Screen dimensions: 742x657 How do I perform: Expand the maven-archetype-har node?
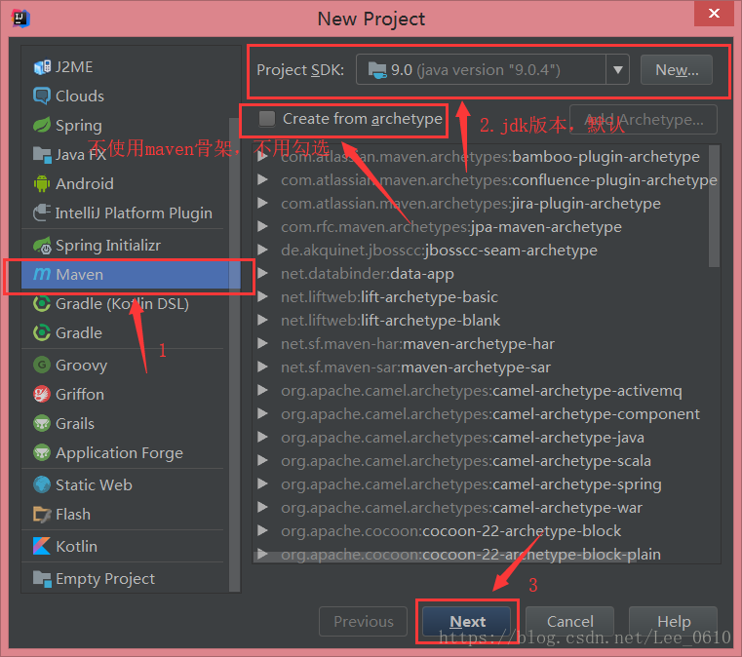point(262,343)
